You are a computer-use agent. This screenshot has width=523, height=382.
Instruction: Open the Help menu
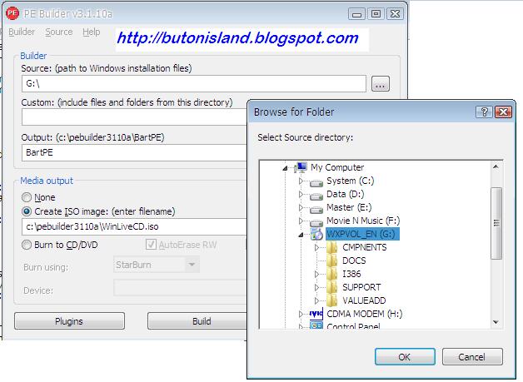point(92,32)
